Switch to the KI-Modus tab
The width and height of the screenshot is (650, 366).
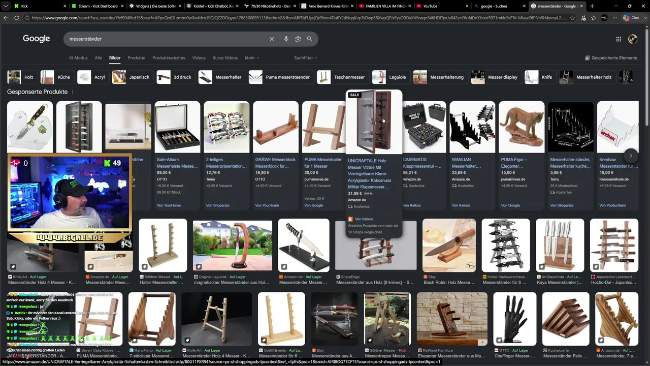click(78, 58)
